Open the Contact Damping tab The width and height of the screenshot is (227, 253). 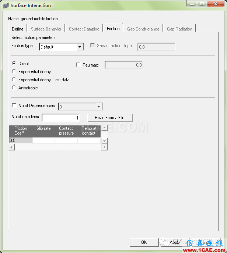pyautogui.click(x=84, y=29)
